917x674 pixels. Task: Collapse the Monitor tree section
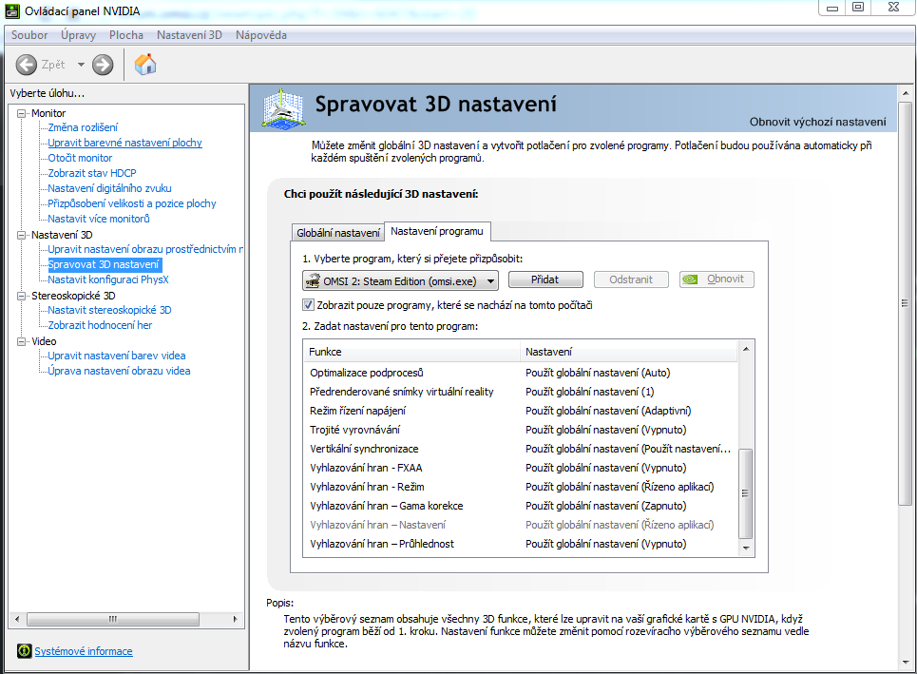(x=22, y=113)
